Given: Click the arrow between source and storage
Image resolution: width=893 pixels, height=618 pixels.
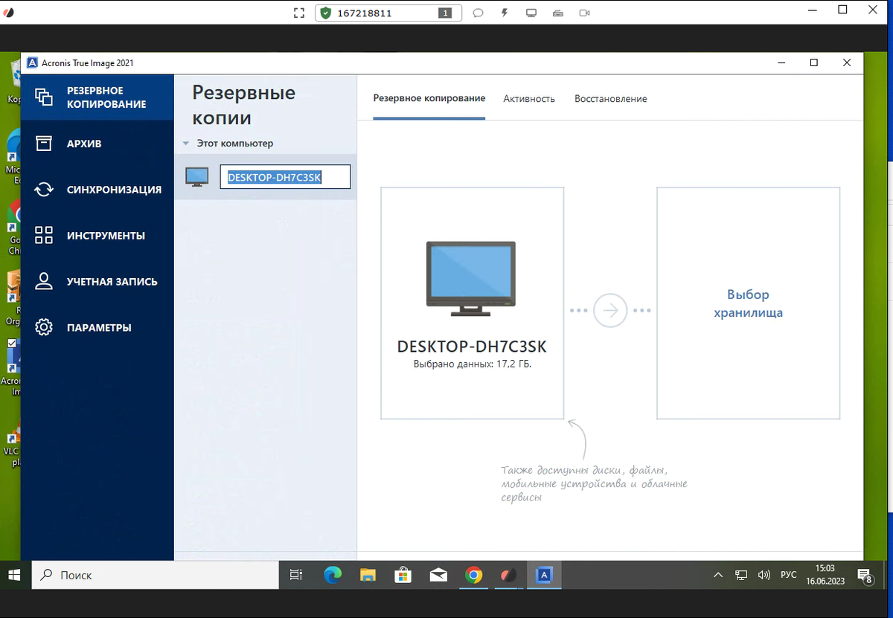Looking at the screenshot, I should (x=610, y=311).
